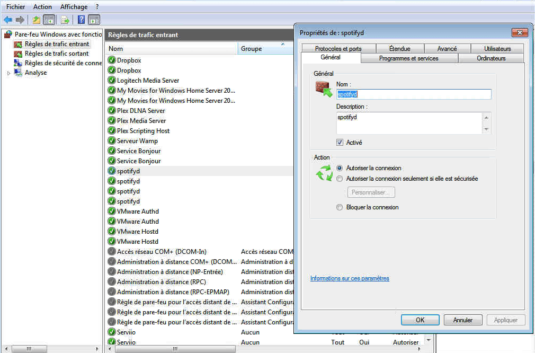This screenshot has height=353, width=535.
Task: Toggle the console tree pane icon
Action: (49, 20)
